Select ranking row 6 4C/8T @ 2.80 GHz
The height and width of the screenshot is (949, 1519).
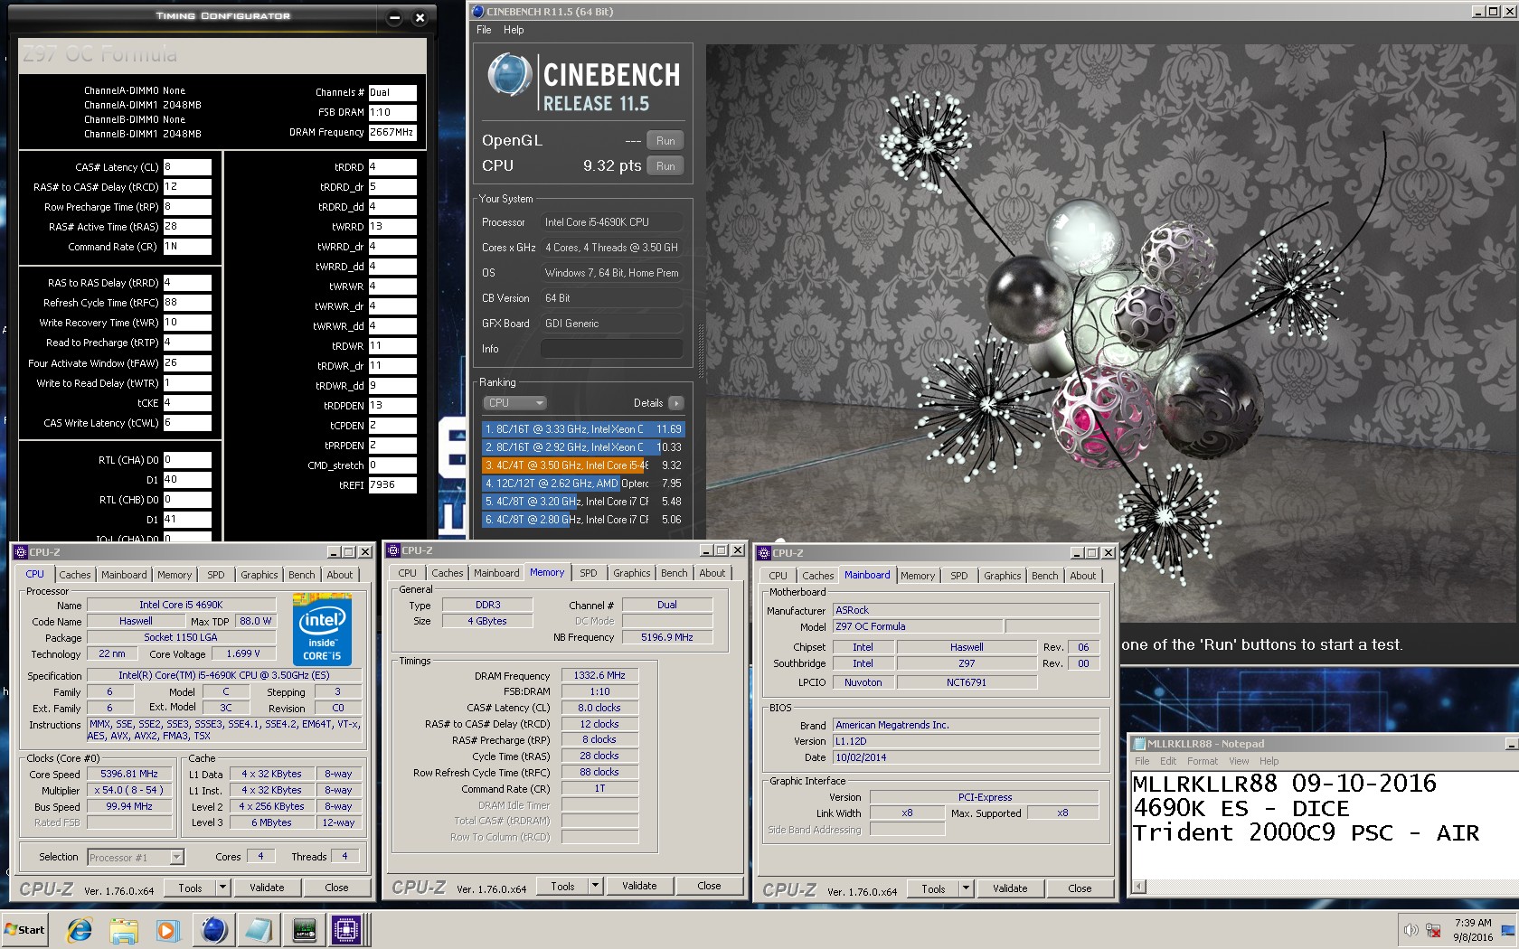(583, 520)
